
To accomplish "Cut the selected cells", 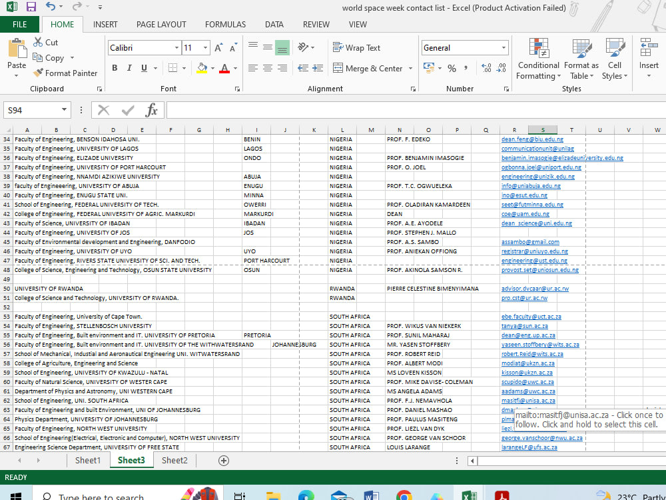I will 46,43.
